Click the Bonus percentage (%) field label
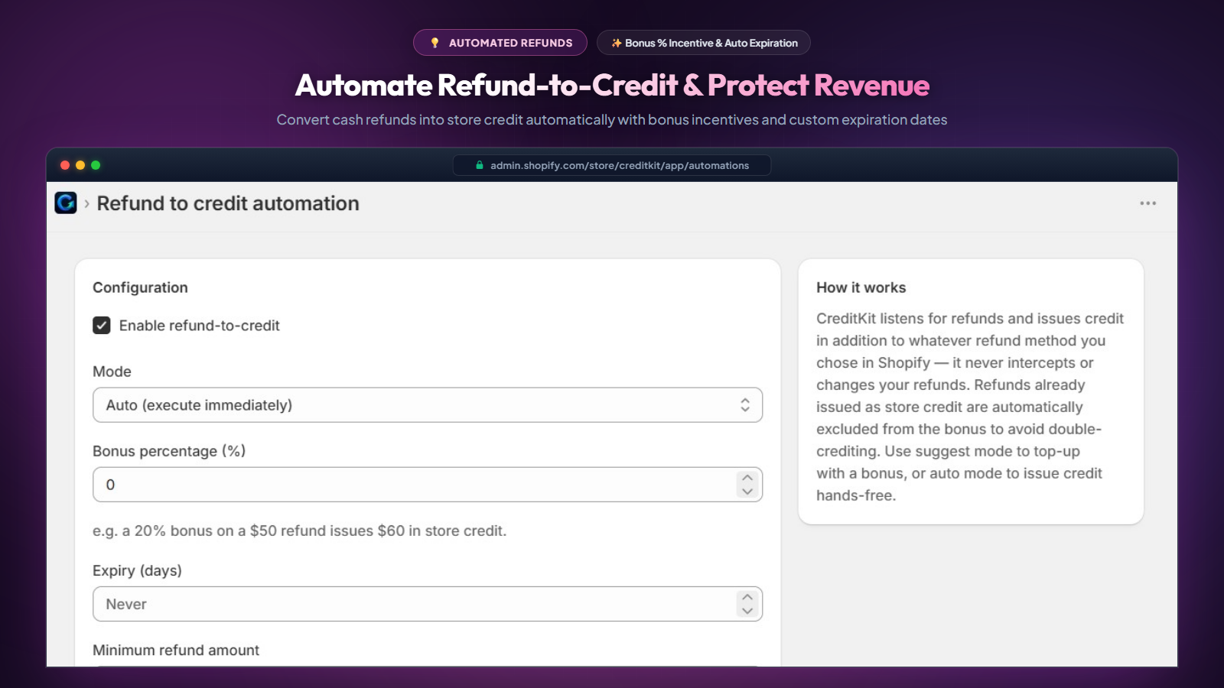 click(169, 451)
